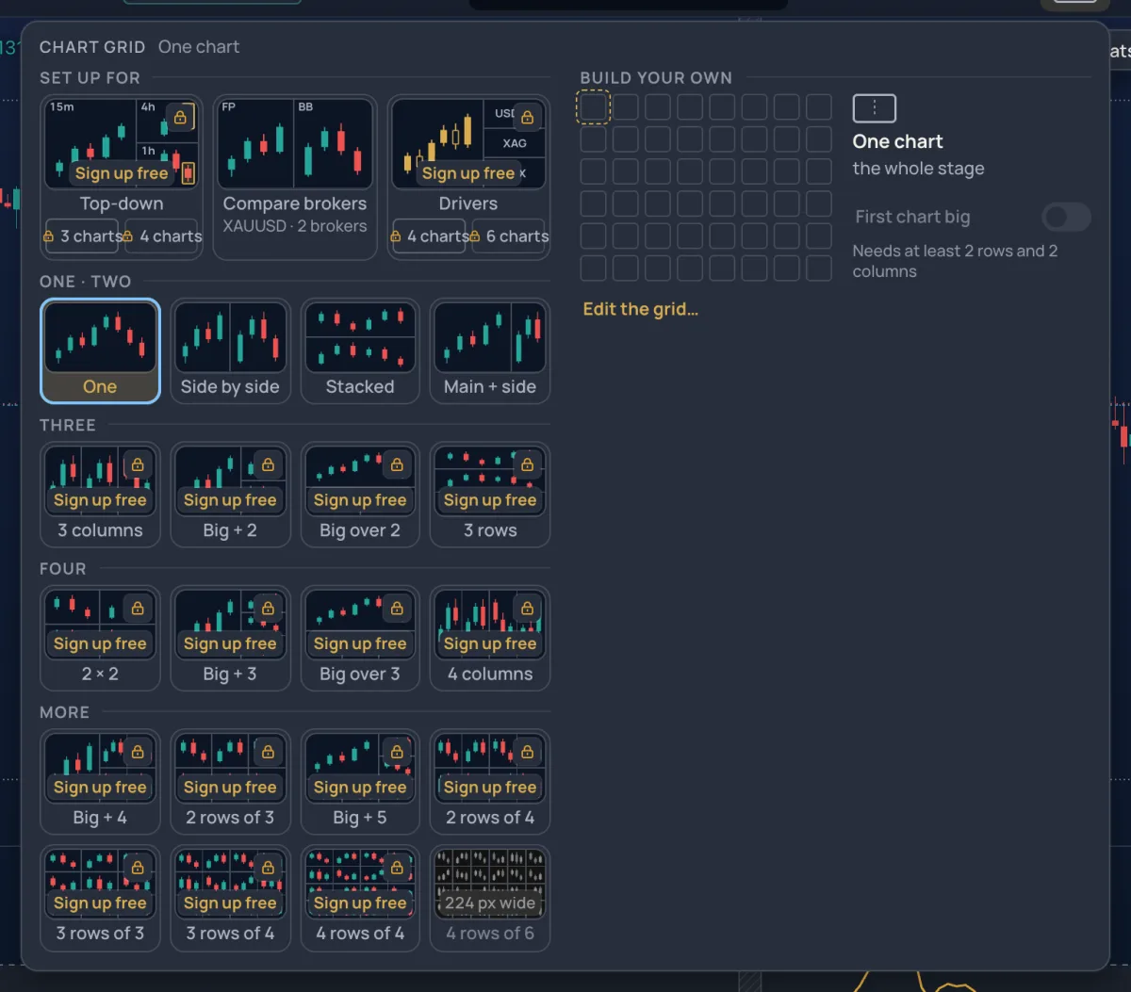Click the one-chart preview icon above One chart
Screen dimensions: 1131x992
[874, 108]
